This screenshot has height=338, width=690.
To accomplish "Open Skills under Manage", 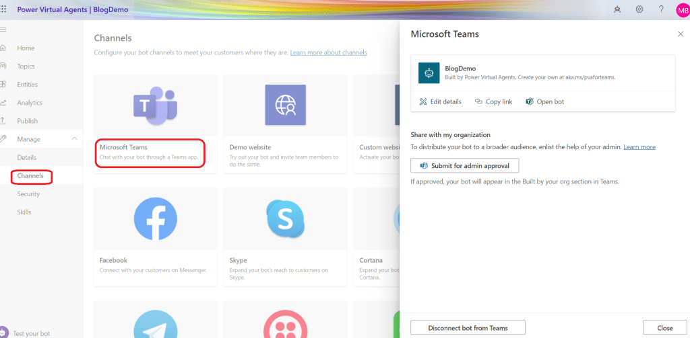I will tap(24, 212).
